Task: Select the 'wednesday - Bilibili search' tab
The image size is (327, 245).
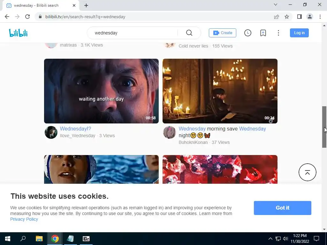Action: coord(41,5)
